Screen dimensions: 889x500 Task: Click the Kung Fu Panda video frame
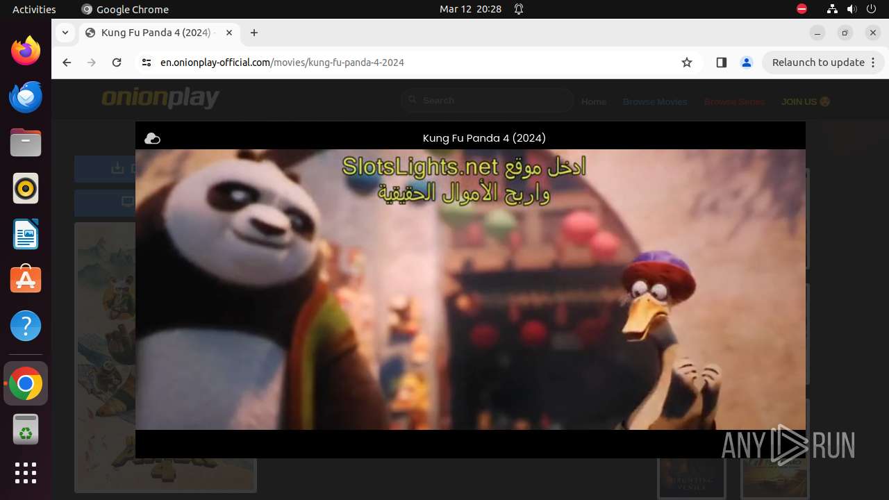pyautogui.click(x=470, y=290)
